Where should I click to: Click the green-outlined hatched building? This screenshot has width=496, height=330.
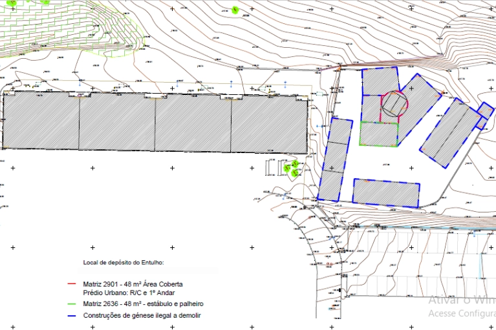point(378,134)
